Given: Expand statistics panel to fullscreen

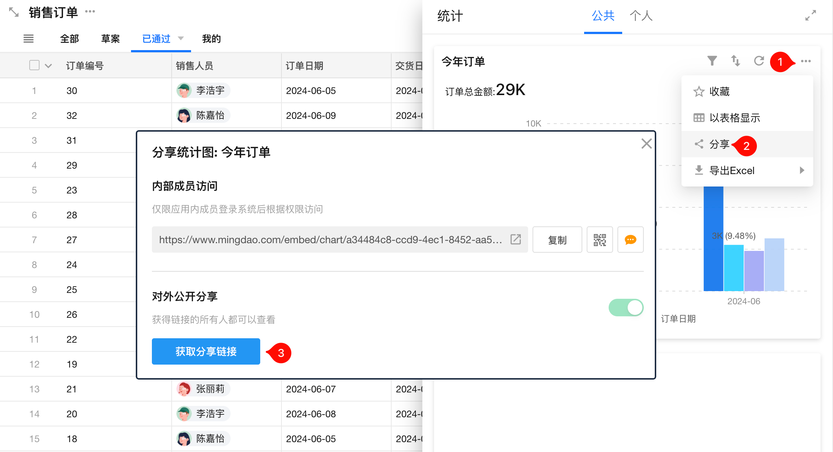Looking at the screenshot, I should (810, 15).
